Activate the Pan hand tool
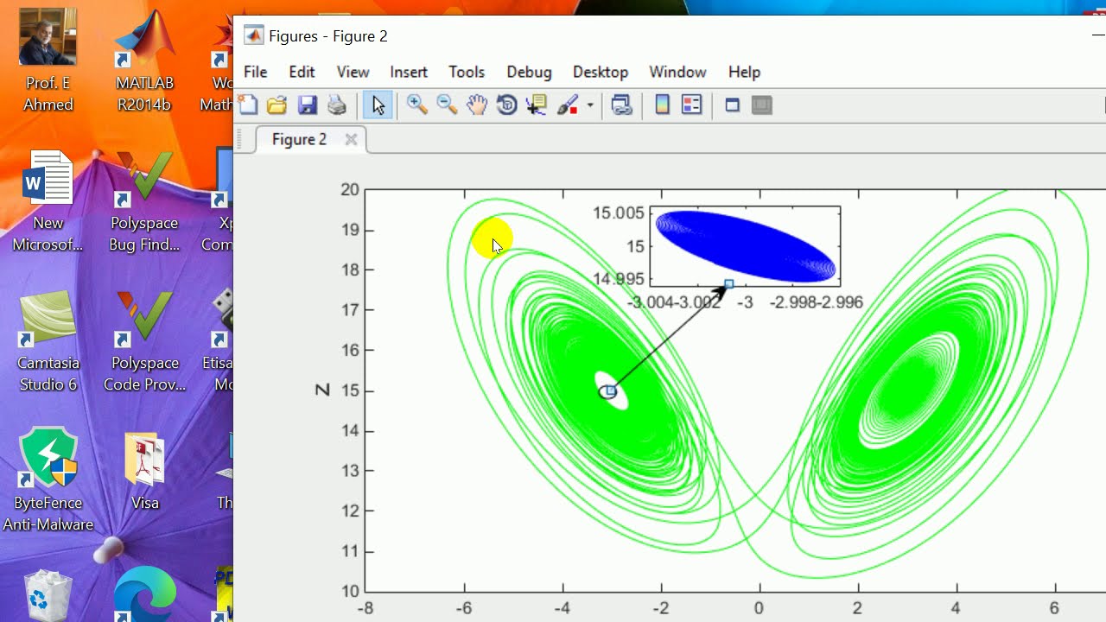This screenshot has height=622, width=1106. point(476,105)
